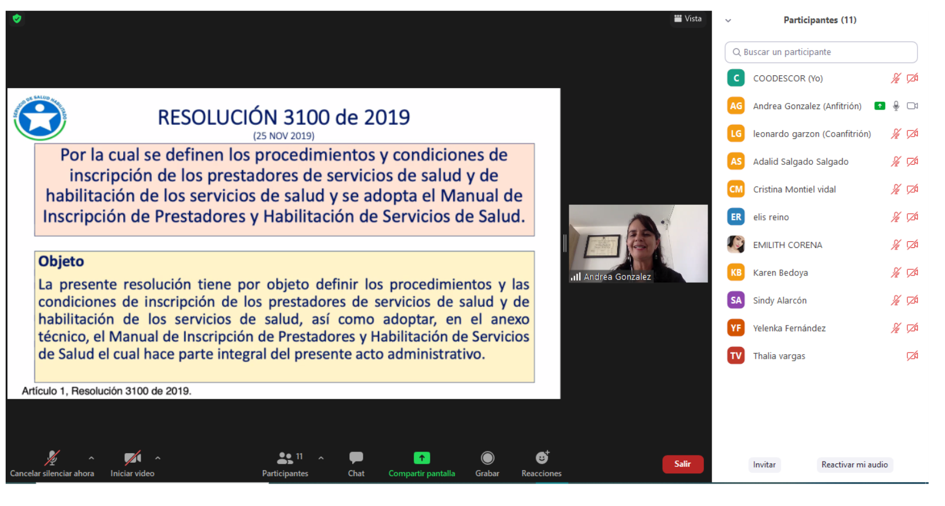Click Andrea Gonzalez's screen share indicator icon
945x506 pixels.
tap(880, 106)
